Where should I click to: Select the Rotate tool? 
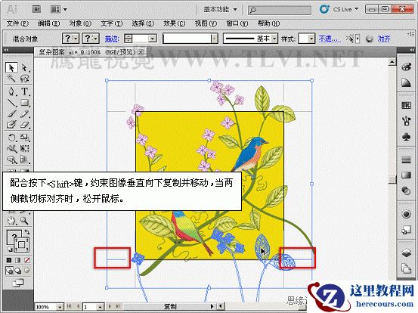coord(11,138)
